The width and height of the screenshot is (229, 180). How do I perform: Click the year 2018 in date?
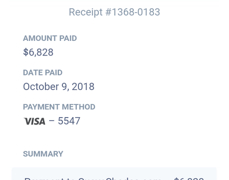[83, 87]
